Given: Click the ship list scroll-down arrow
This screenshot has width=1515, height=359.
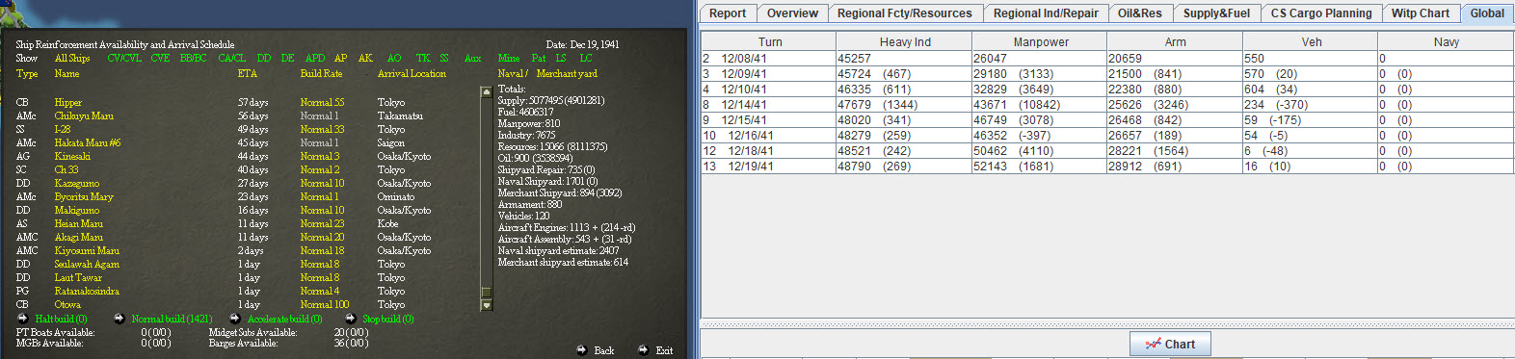Looking at the screenshot, I should (486, 305).
